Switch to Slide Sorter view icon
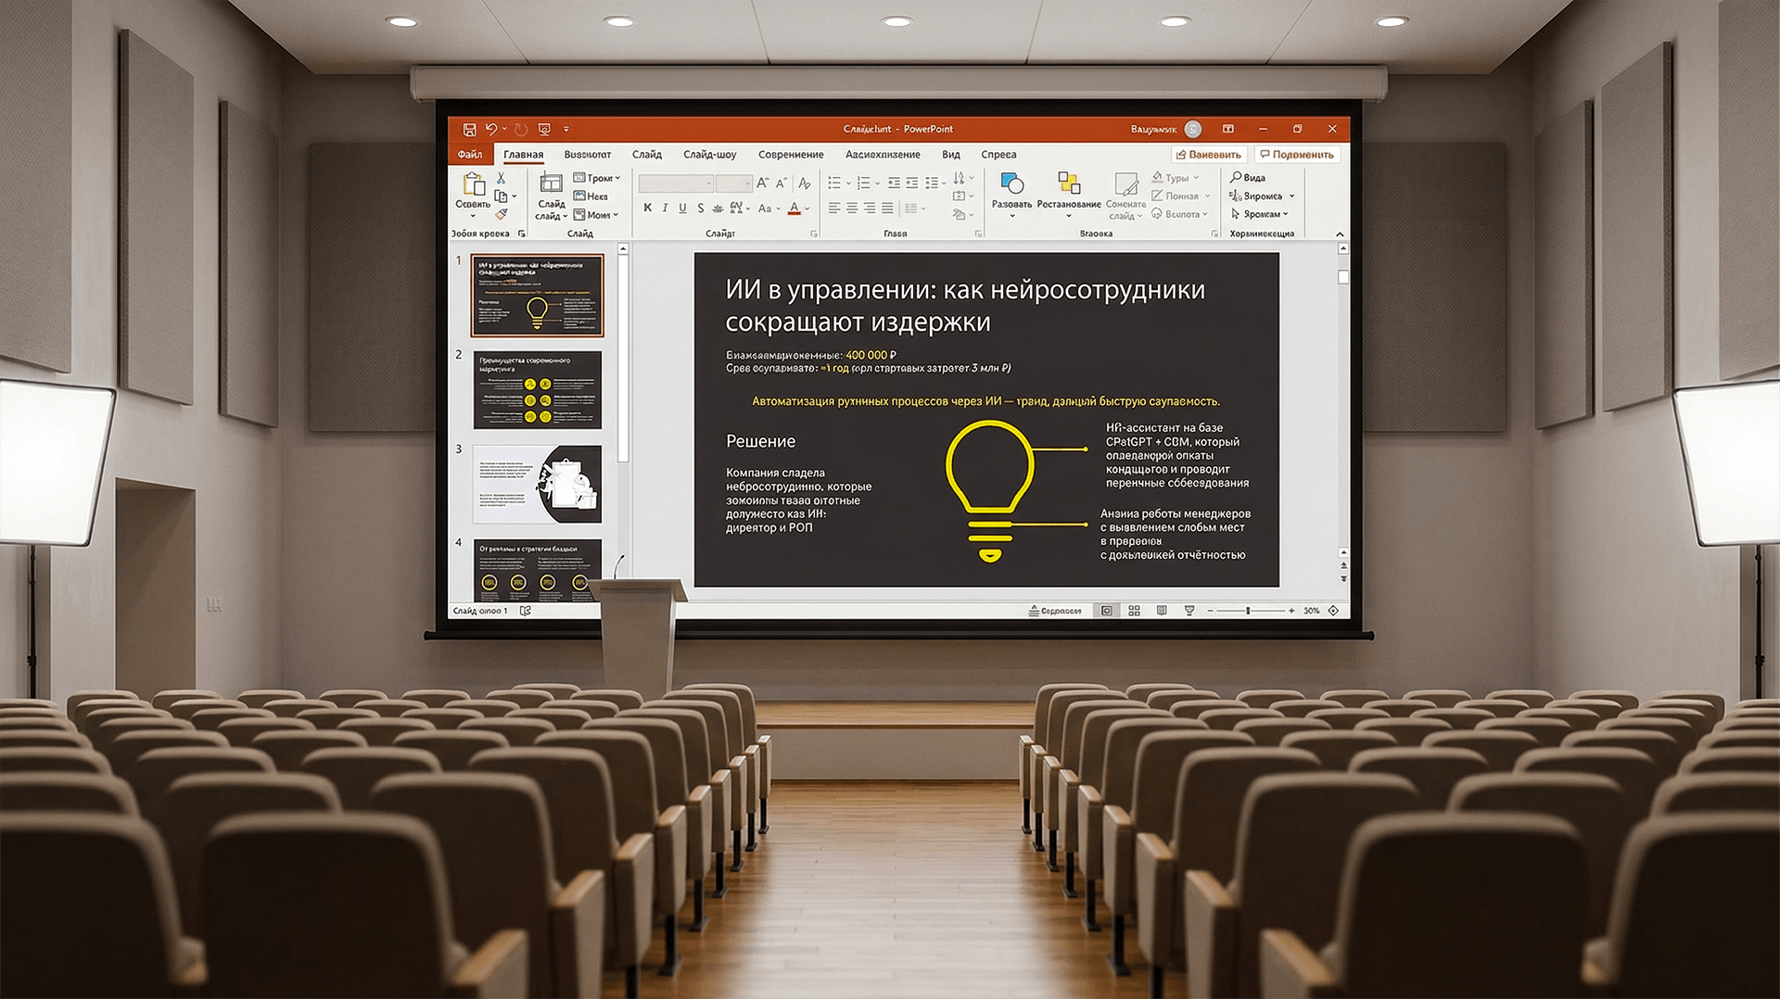The height and width of the screenshot is (999, 1780). point(1134,611)
